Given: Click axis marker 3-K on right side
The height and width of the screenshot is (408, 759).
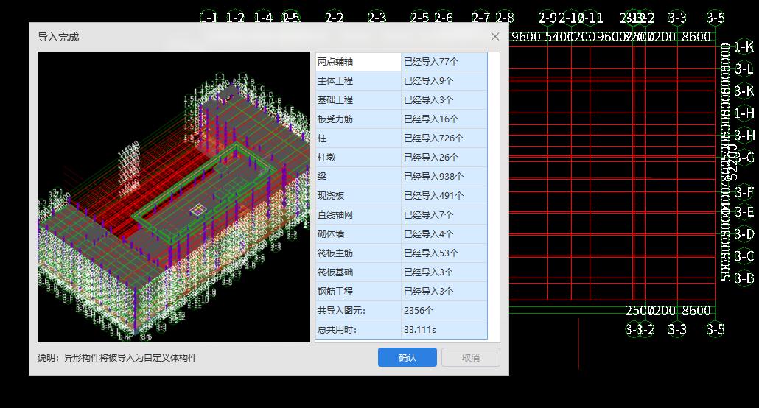Looking at the screenshot, I should coord(744,91).
